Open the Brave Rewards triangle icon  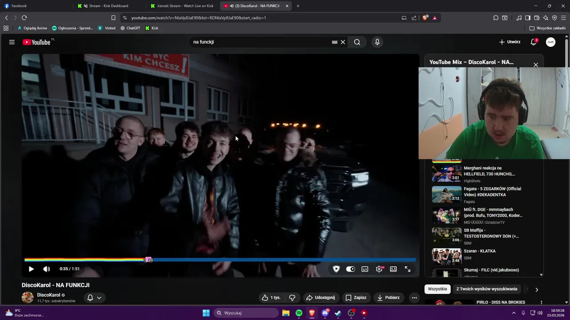435,18
